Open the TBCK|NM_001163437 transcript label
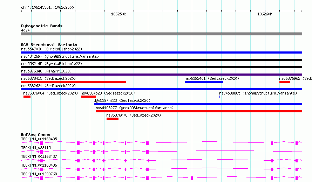 click(x=39, y=156)
